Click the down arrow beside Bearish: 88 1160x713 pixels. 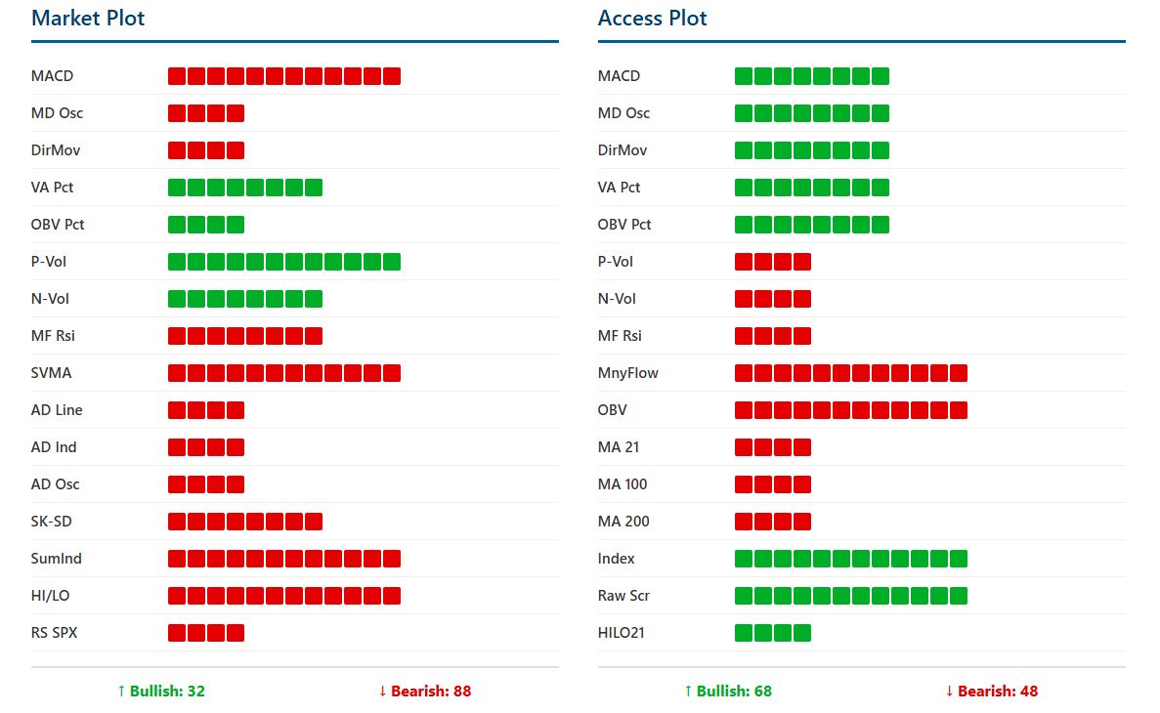pos(383,692)
